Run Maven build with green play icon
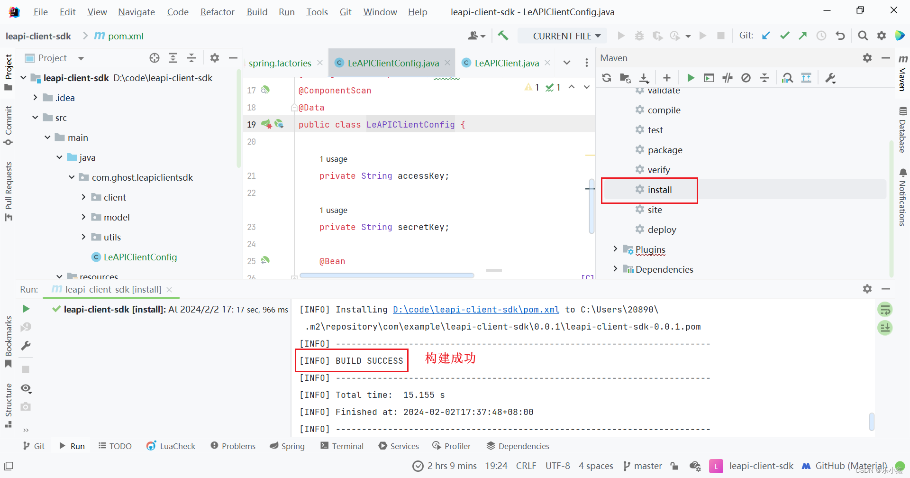Image resolution: width=910 pixels, height=478 pixels. pos(691,77)
